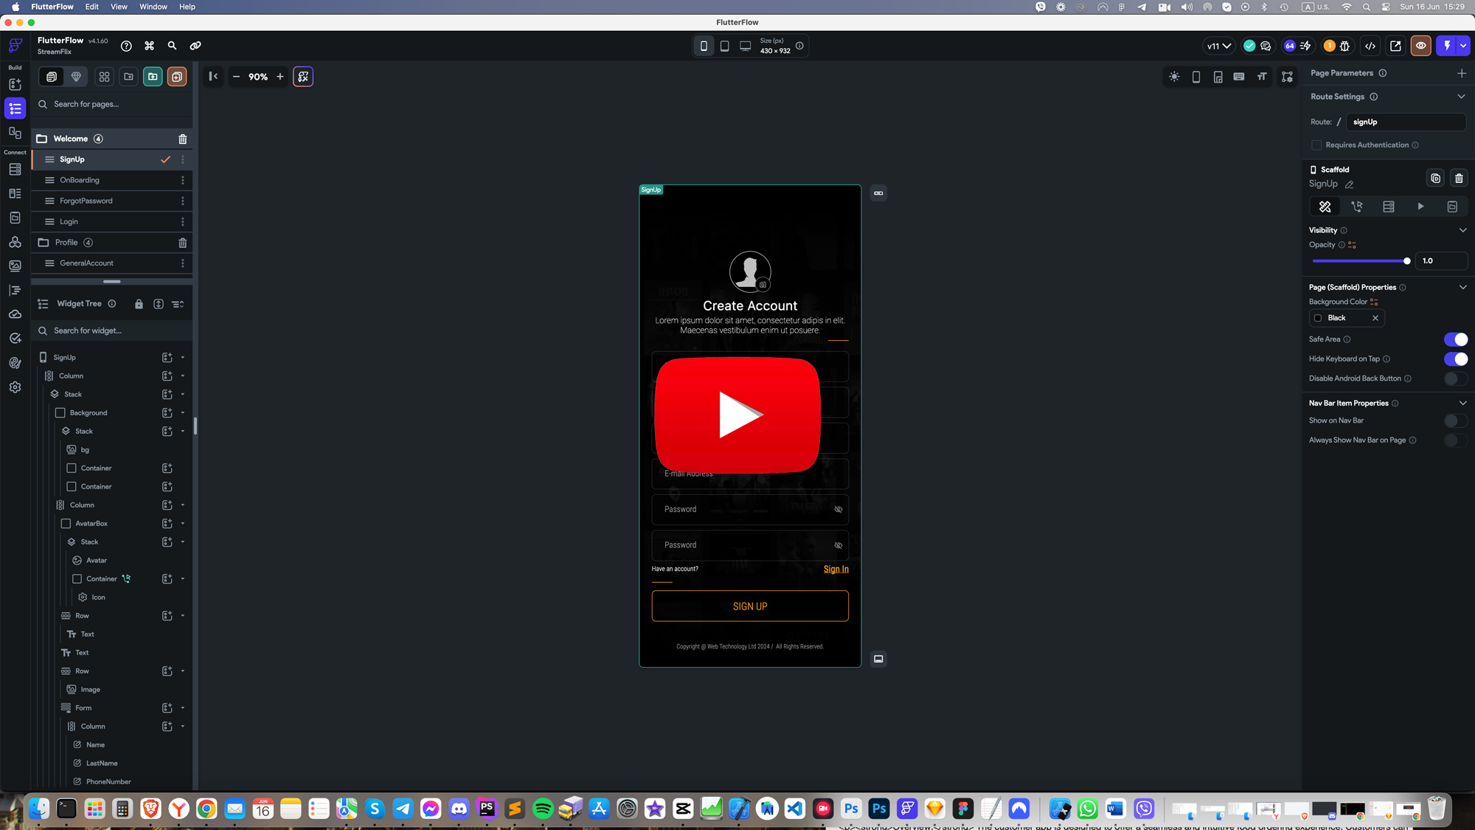Select the phone device size toggle
1475x830 pixels.
(704, 46)
